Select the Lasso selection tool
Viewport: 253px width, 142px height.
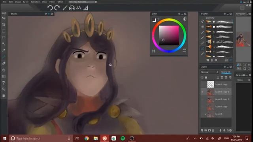4,37
